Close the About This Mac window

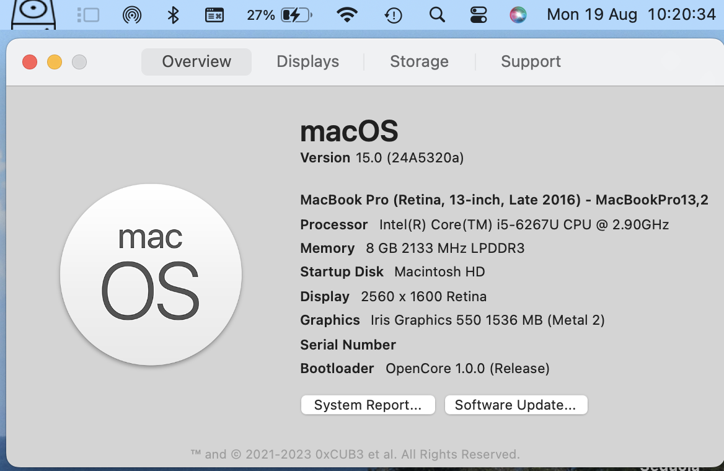coord(30,62)
